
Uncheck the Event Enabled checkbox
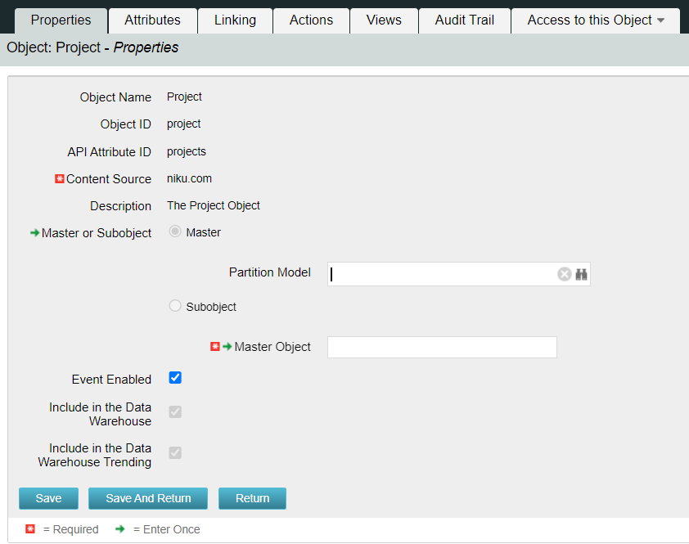click(x=175, y=378)
